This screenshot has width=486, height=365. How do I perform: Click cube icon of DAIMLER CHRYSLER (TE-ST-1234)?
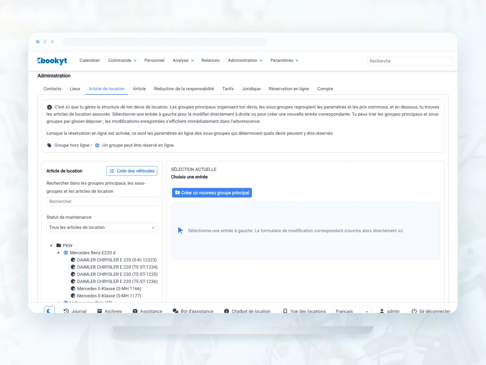point(73,267)
